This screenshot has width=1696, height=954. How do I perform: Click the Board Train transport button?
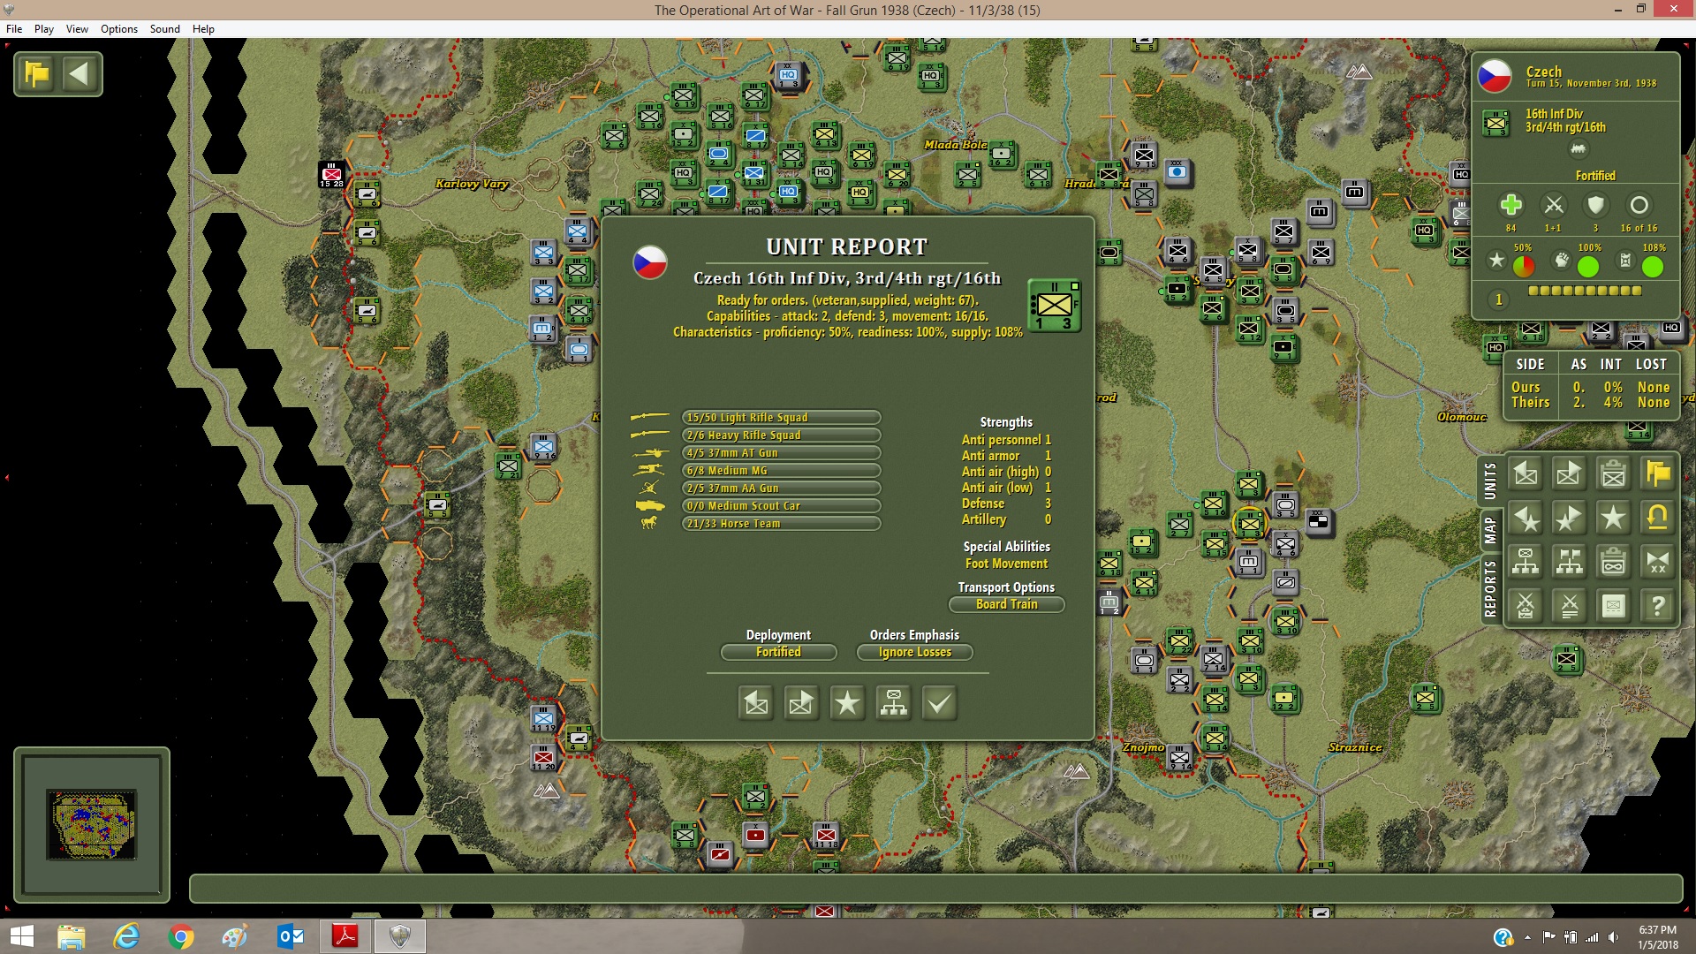tap(1007, 604)
